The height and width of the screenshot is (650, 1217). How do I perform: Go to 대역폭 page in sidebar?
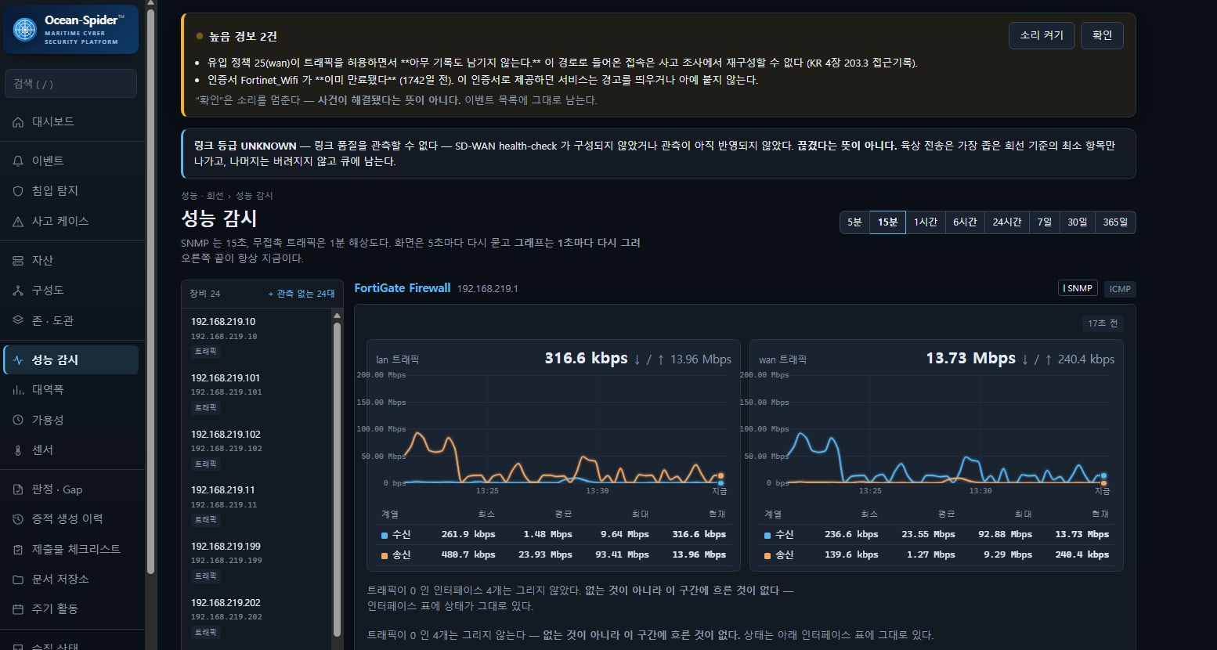pyautogui.click(x=71, y=390)
